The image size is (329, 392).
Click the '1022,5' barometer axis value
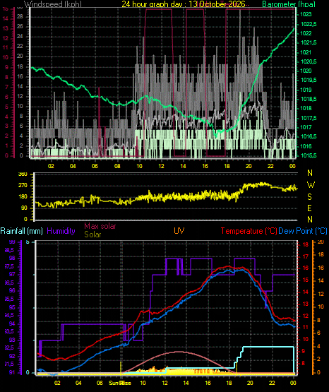[308, 24]
